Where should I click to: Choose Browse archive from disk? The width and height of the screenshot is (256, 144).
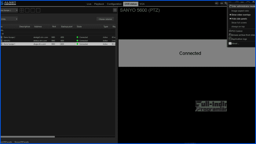click(x=241, y=35)
